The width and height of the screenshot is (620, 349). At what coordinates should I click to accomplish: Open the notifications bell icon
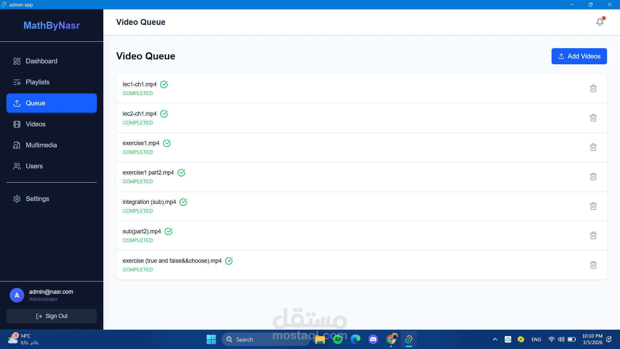[x=600, y=22]
